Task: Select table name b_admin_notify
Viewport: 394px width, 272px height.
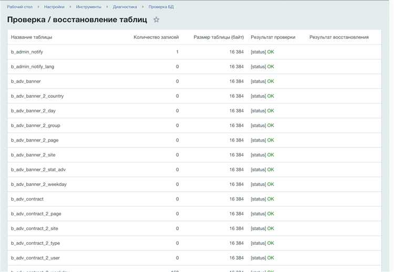Action: [27, 52]
